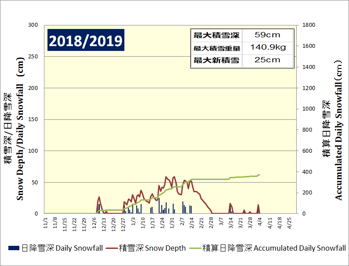This screenshot has width=349, height=266.
Task: Click the 300 tick on left axis
Action: (33, 25)
